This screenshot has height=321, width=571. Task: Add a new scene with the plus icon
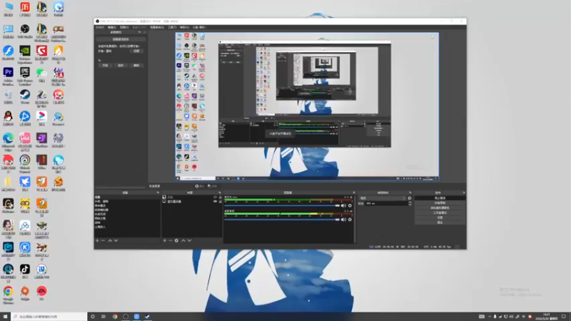click(x=97, y=240)
